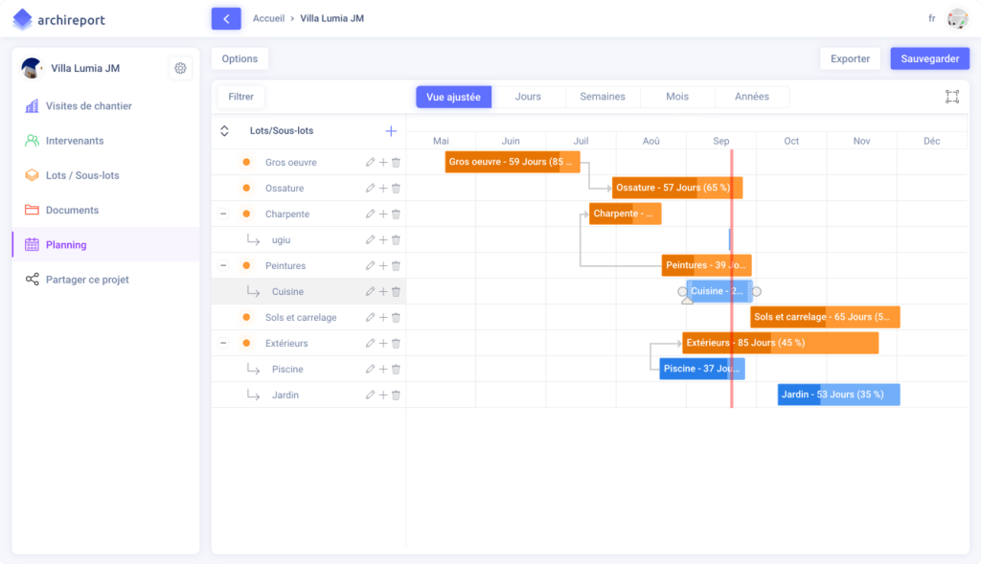The height and width of the screenshot is (564, 981).
Task: Switch to the Semaines view
Action: click(x=602, y=96)
